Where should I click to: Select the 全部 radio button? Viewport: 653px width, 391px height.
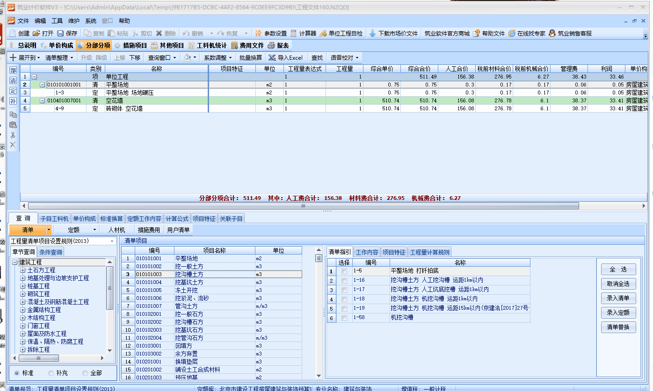tap(85, 373)
